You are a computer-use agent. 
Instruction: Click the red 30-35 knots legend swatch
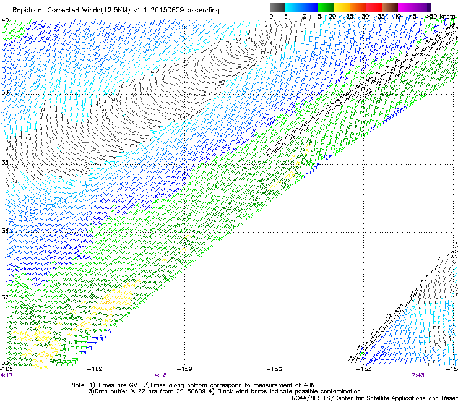374,7
